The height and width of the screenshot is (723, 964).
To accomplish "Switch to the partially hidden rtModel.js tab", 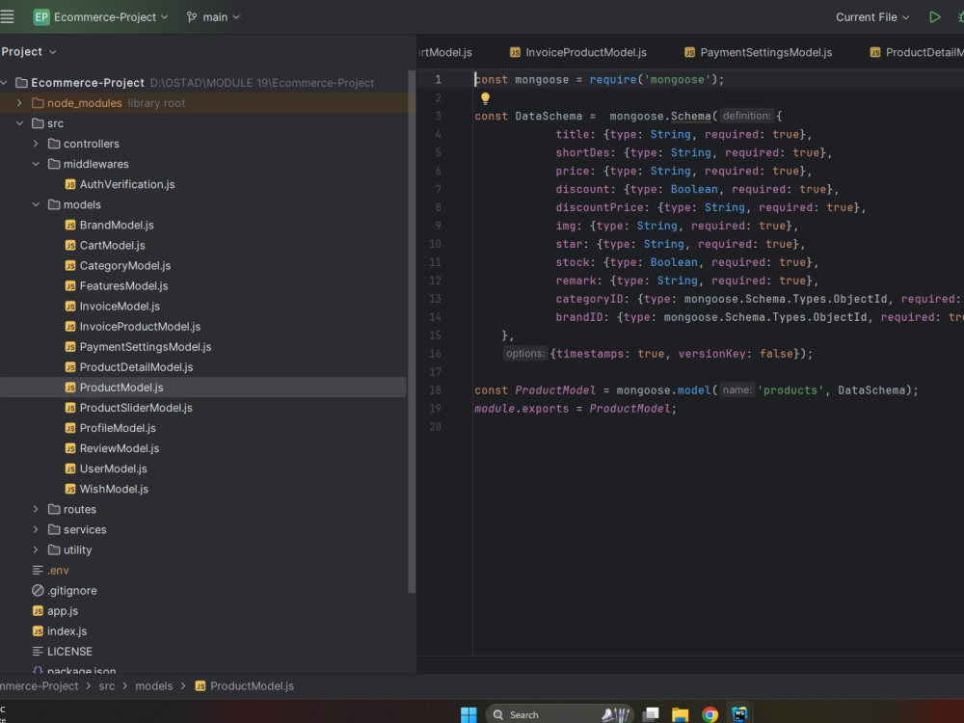I will pos(445,52).
